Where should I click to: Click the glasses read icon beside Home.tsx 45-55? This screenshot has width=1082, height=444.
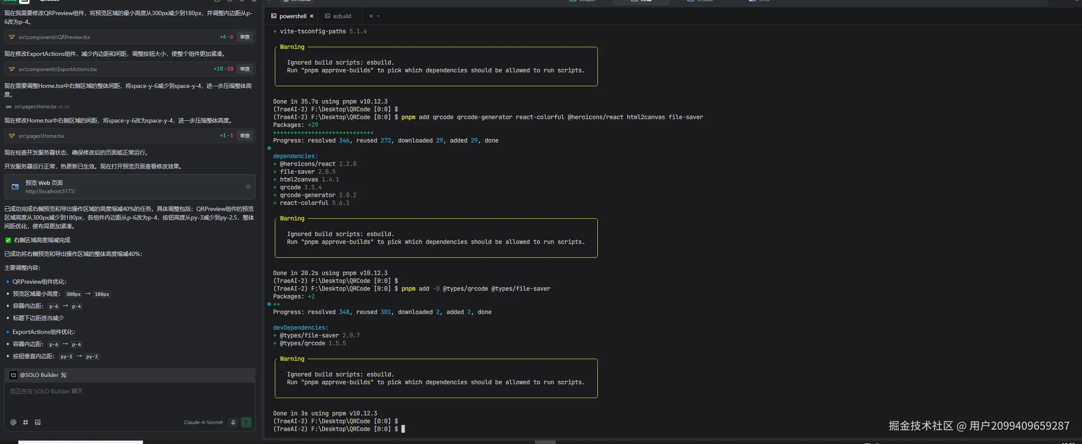(x=9, y=107)
